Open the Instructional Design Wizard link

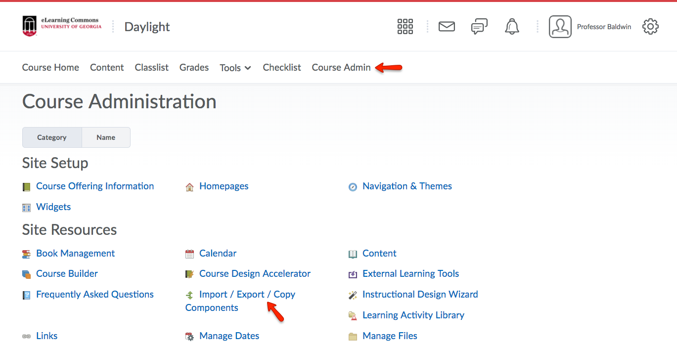[x=420, y=295]
